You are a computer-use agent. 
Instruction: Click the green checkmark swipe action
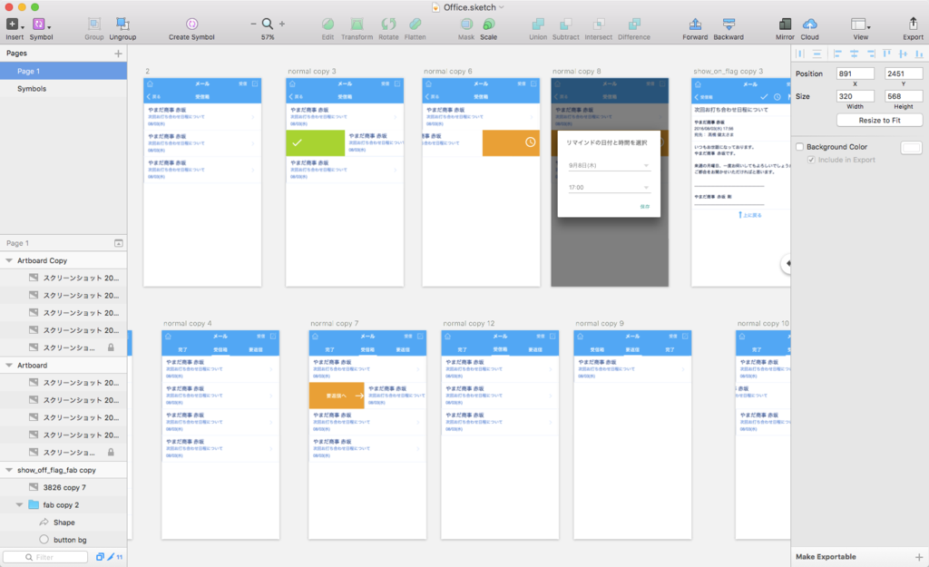click(x=315, y=142)
